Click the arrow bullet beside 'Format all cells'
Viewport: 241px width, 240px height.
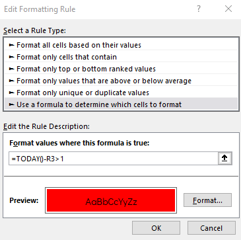11,45
